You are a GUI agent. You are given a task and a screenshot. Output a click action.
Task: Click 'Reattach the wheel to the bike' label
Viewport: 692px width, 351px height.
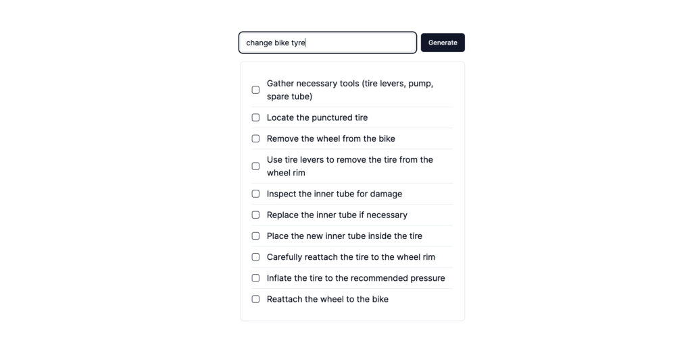coord(328,300)
